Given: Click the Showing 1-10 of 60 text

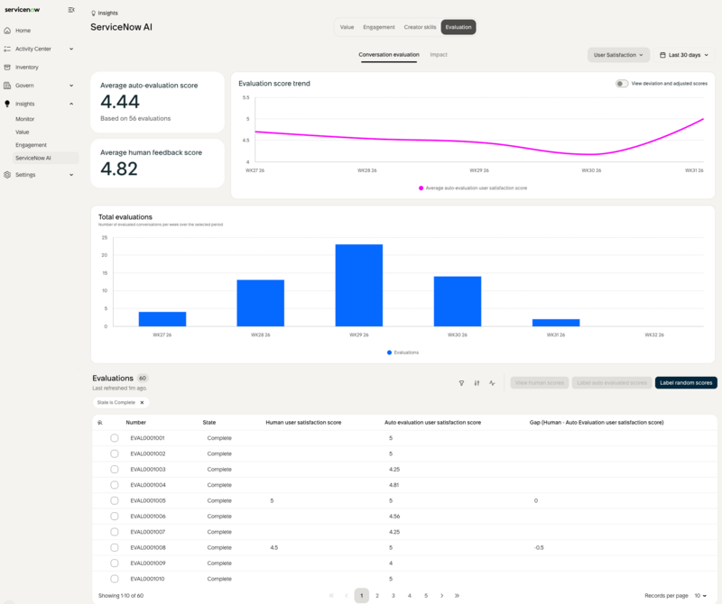Looking at the screenshot, I should [x=121, y=595].
